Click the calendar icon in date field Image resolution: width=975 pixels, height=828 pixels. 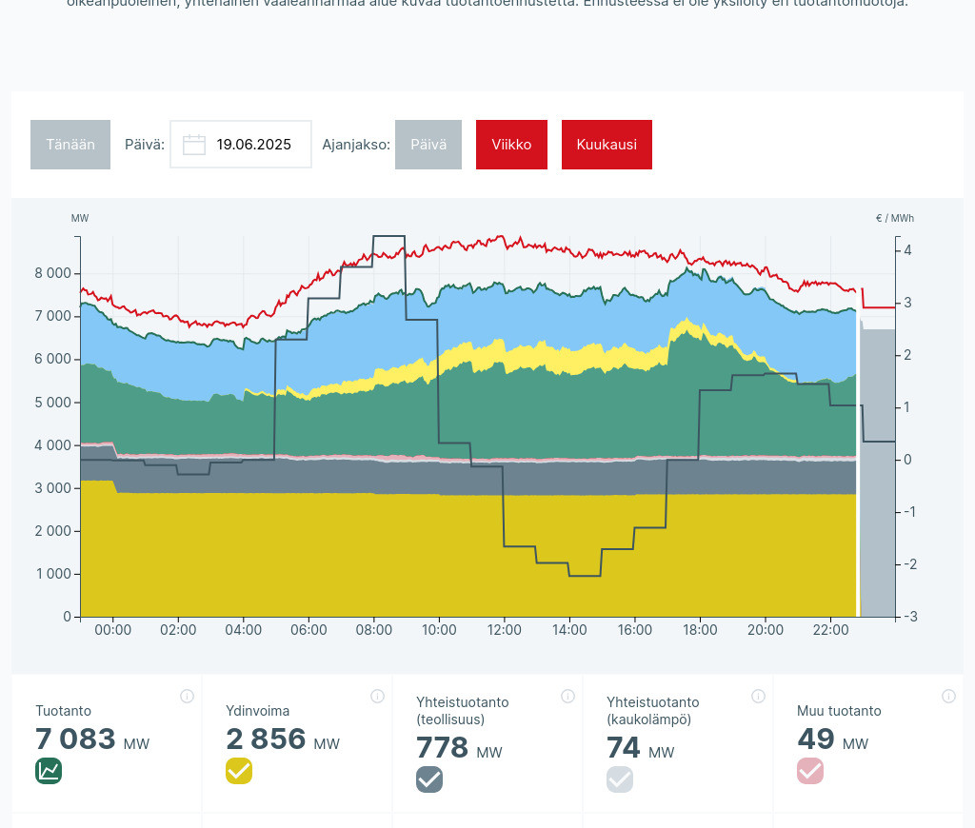(x=194, y=145)
